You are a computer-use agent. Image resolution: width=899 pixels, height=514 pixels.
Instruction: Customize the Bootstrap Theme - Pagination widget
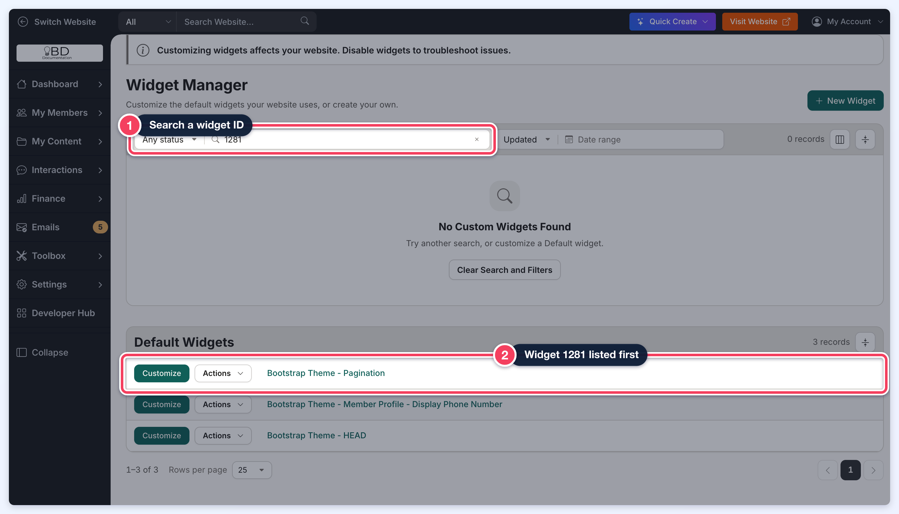coord(161,373)
